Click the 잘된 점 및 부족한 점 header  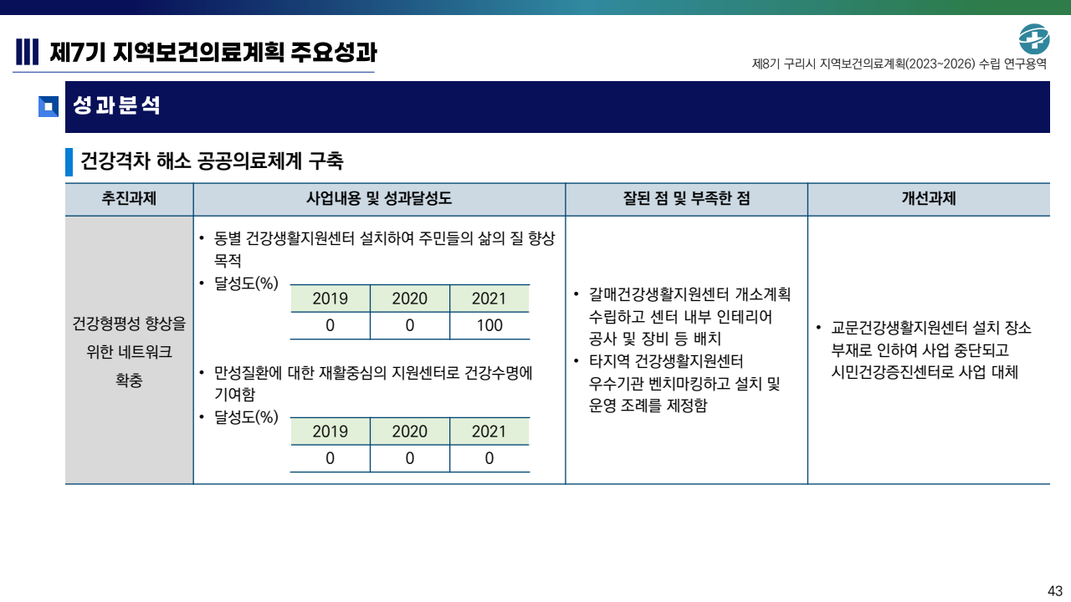point(686,199)
